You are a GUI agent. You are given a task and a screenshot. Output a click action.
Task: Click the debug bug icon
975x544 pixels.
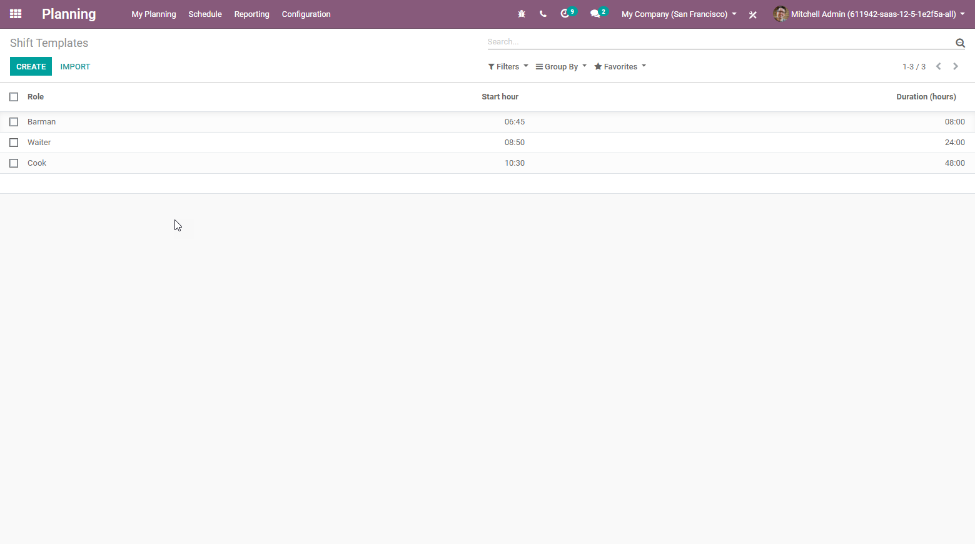point(522,14)
